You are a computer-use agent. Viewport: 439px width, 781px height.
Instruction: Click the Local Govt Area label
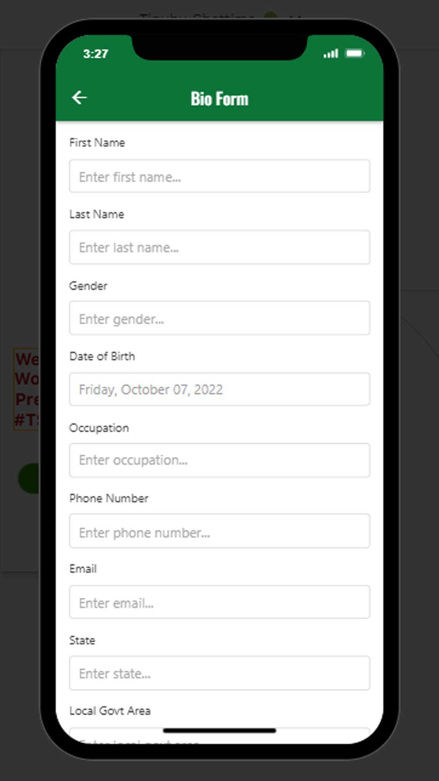110,711
